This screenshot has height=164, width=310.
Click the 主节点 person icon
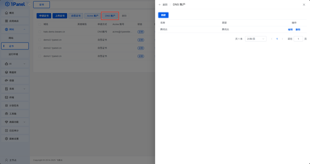point(7,160)
